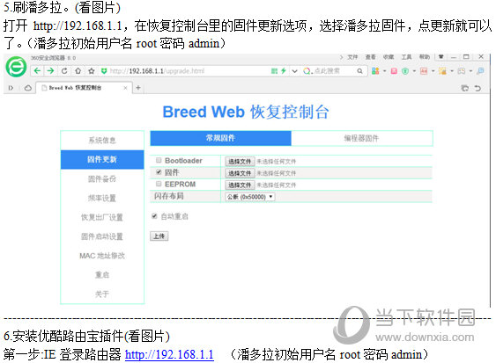The height and width of the screenshot is (363, 496).
Task: Click the green shield toolbar extension icon
Action: coord(405,71)
